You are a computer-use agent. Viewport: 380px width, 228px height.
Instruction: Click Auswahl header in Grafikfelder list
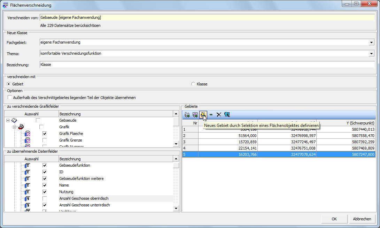31,114
